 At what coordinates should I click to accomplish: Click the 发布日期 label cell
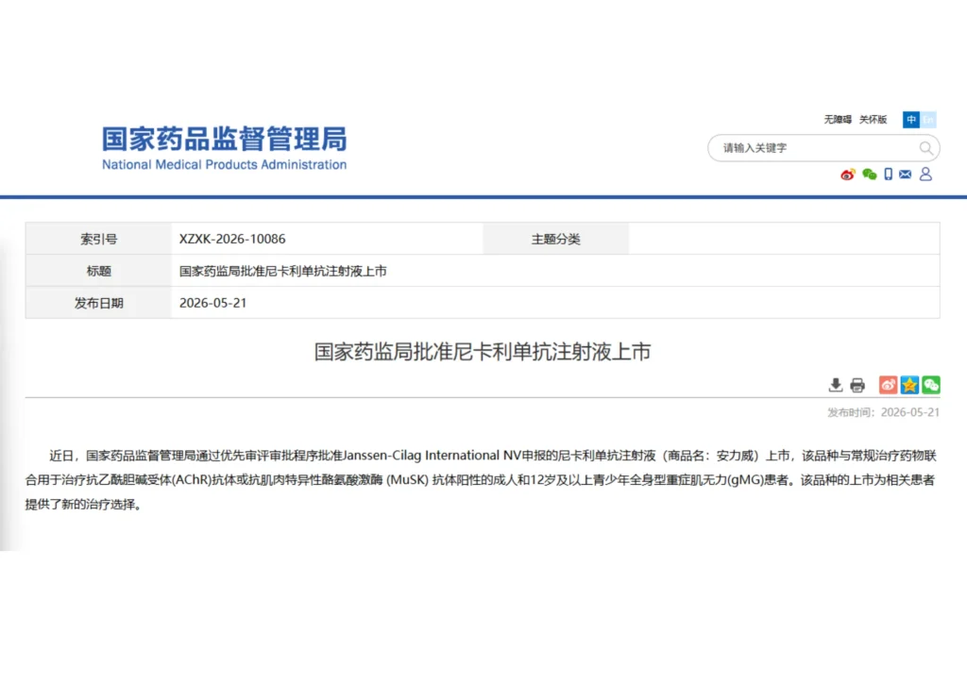click(x=98, y=303)
